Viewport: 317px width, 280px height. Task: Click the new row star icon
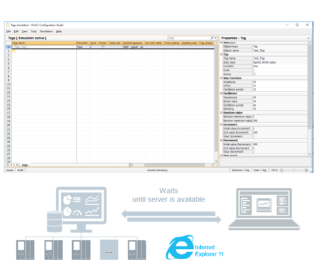click(14, 50)
